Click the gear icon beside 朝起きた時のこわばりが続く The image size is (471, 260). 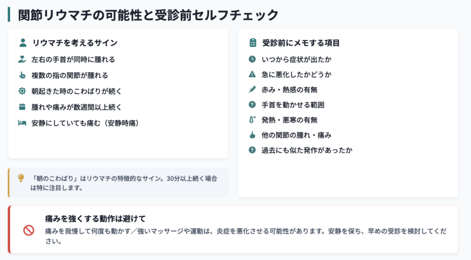(22, 91)
